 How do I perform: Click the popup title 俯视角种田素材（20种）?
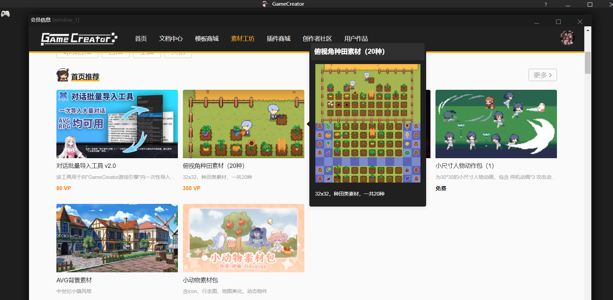349,52
